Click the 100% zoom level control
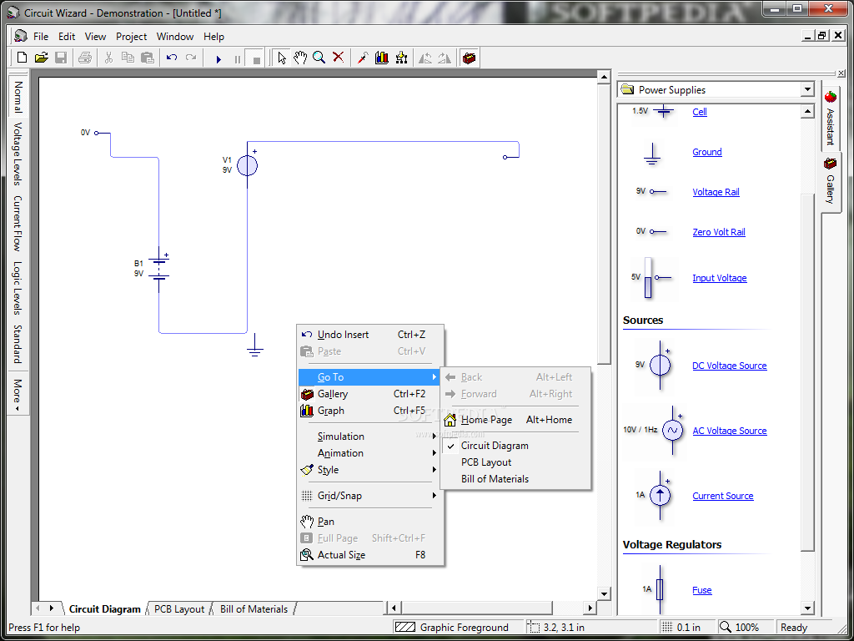The height and width of the screenshot is (641, 854). click(x=746, y=627)
